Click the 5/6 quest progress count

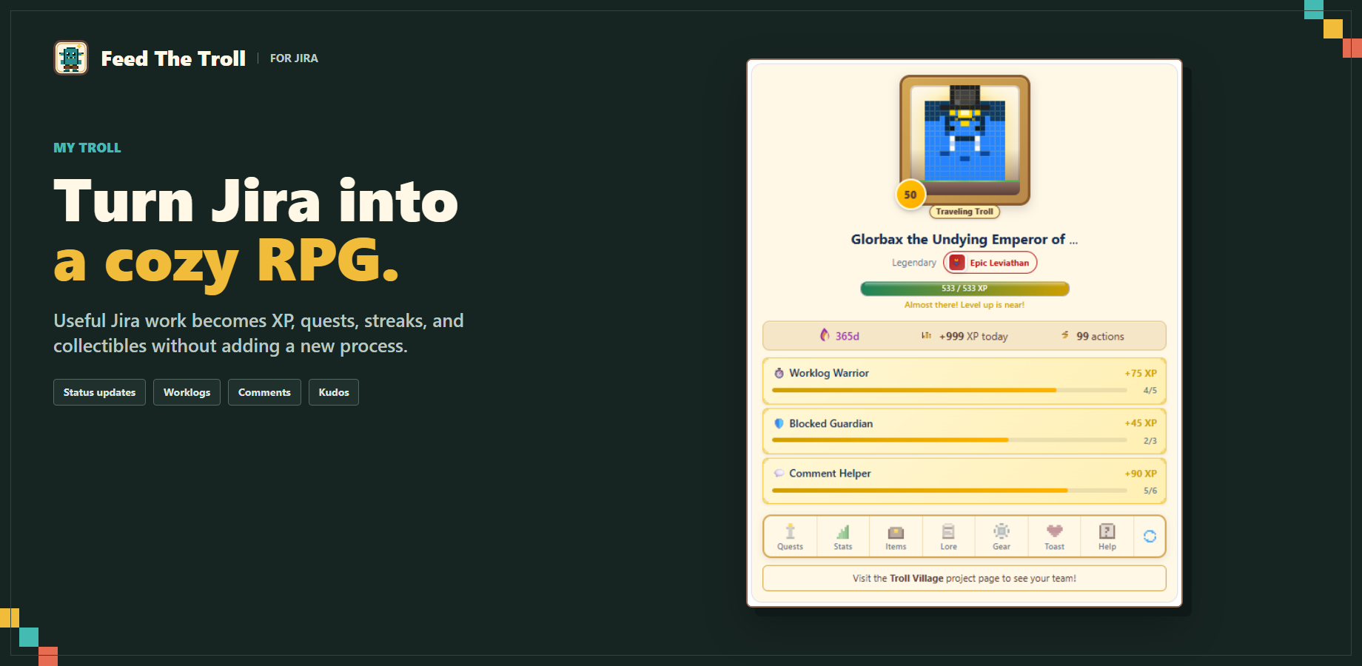click(x=1150, y=491)
